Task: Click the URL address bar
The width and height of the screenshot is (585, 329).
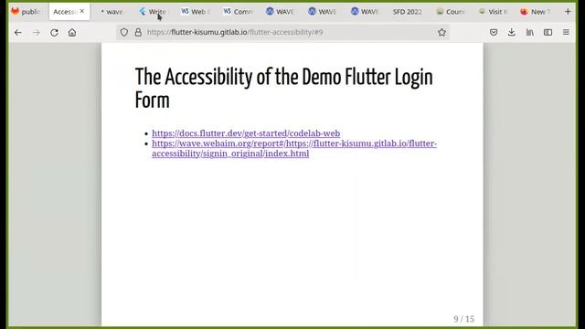Action: [x=283, y=33]
